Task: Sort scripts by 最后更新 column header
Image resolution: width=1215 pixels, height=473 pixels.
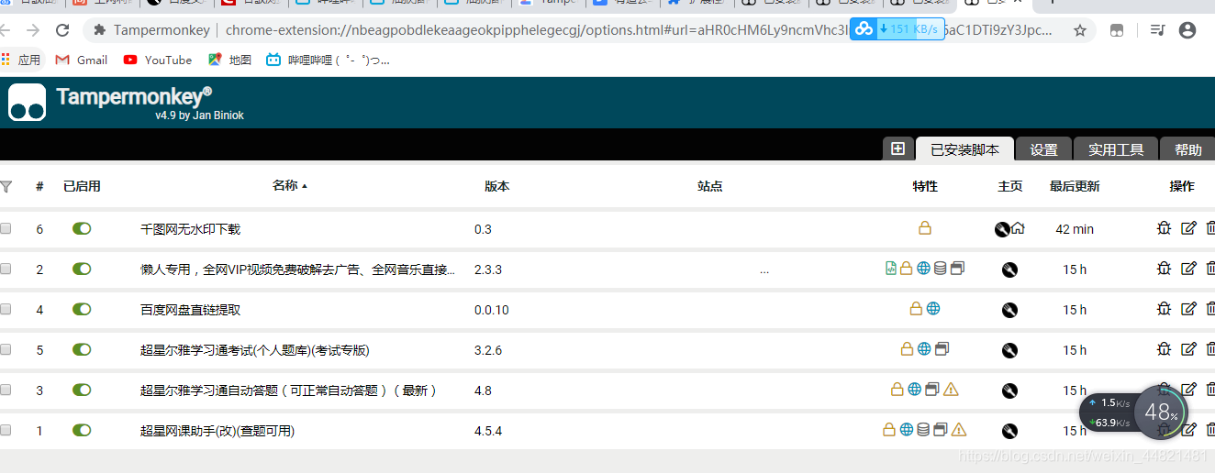Action: (1075, 186)
